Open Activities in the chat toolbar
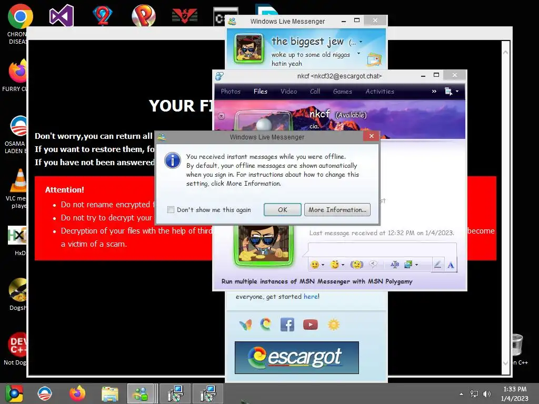This screenshot has height=404, width=539. pyautogui.click(x=380, y=92)
